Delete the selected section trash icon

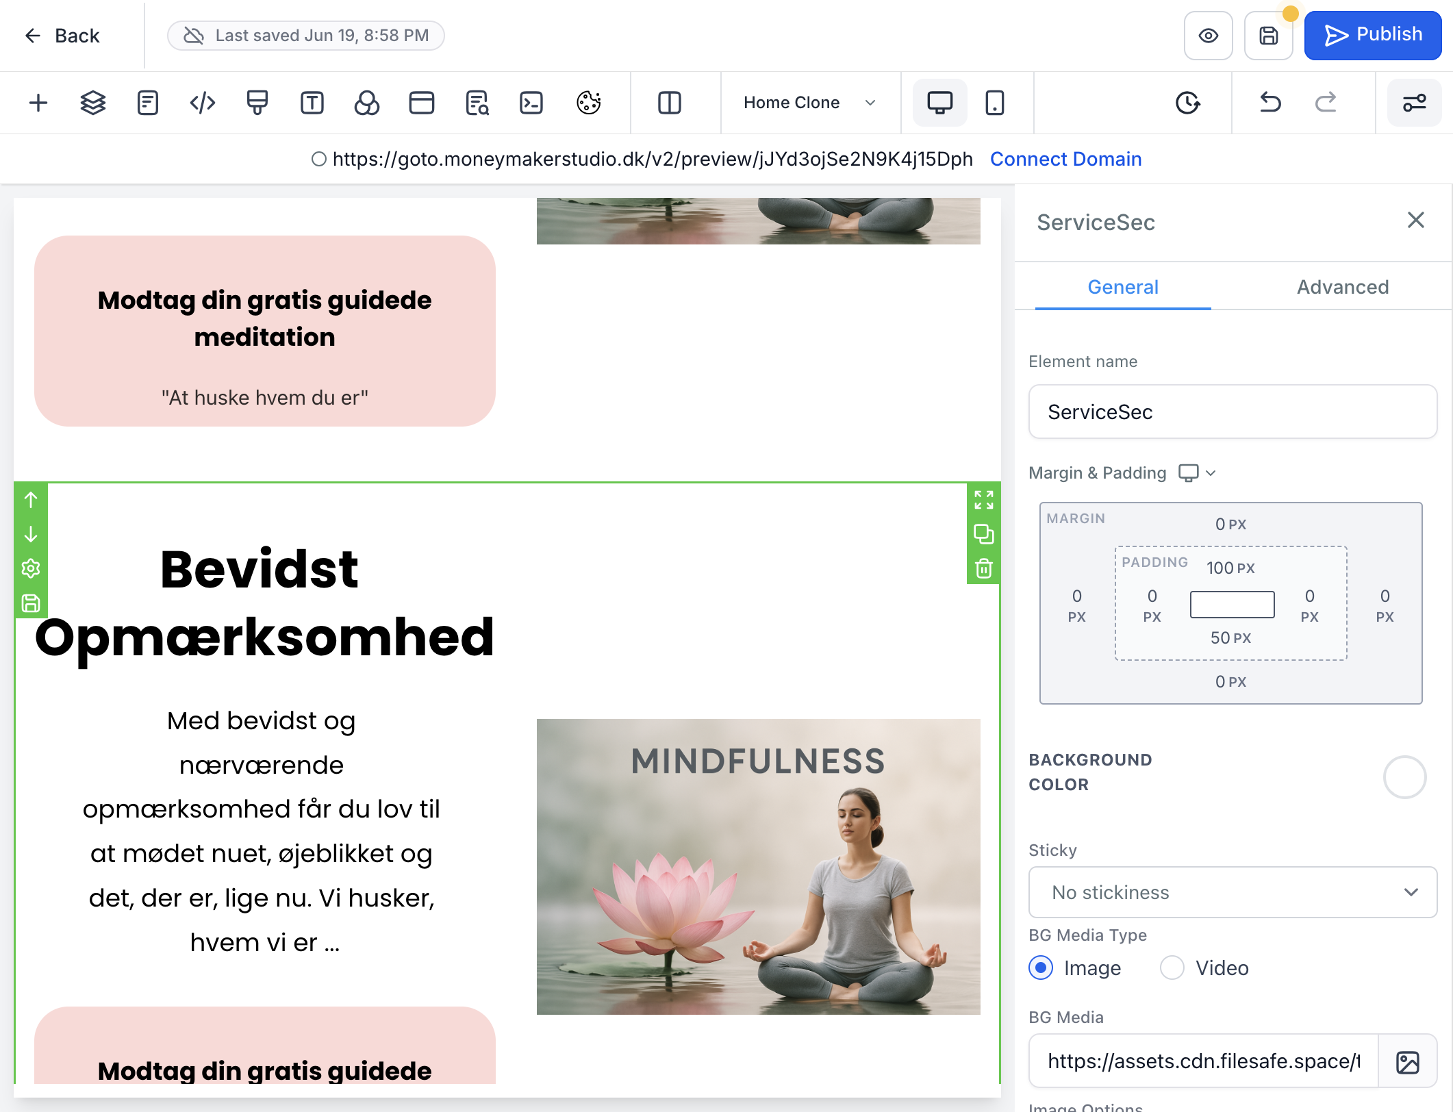pos(984,568)
